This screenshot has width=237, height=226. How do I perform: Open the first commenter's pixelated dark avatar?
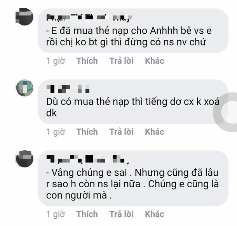pos(24,16)
